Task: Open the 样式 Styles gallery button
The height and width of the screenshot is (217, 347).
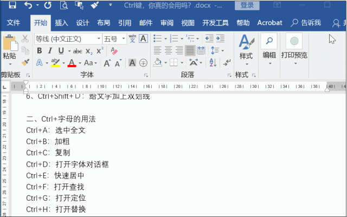Action: click(246, 50)
